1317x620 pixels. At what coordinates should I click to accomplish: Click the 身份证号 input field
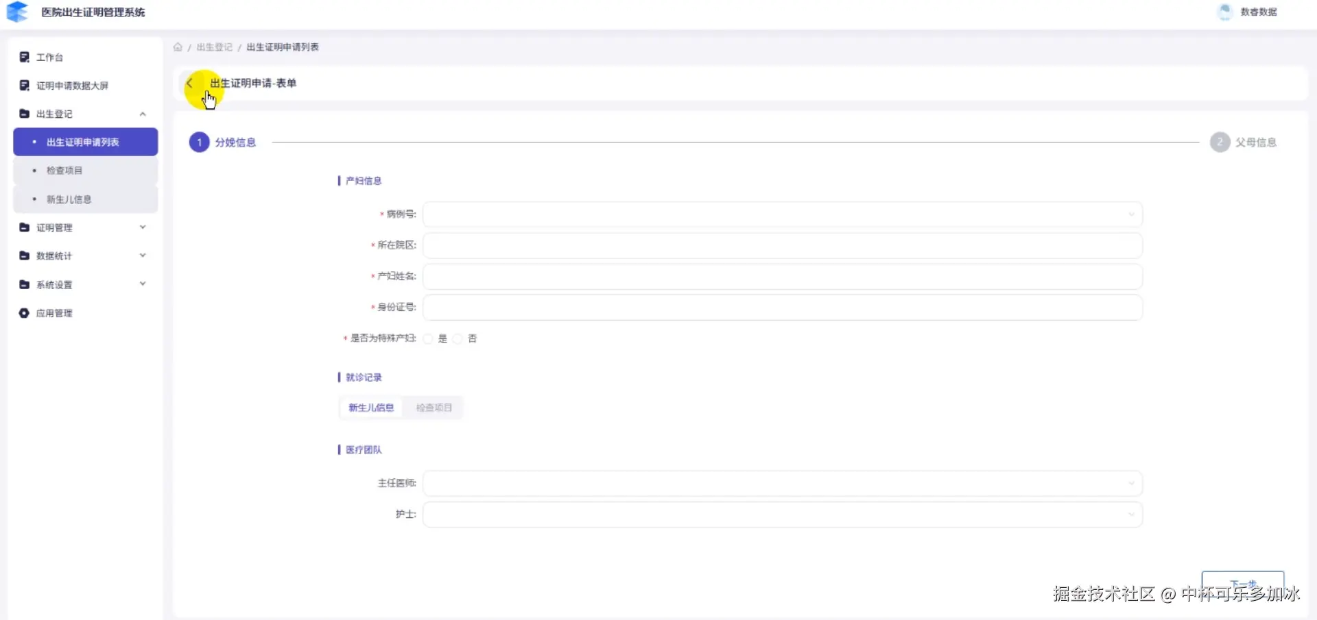(x=783, y=308)
